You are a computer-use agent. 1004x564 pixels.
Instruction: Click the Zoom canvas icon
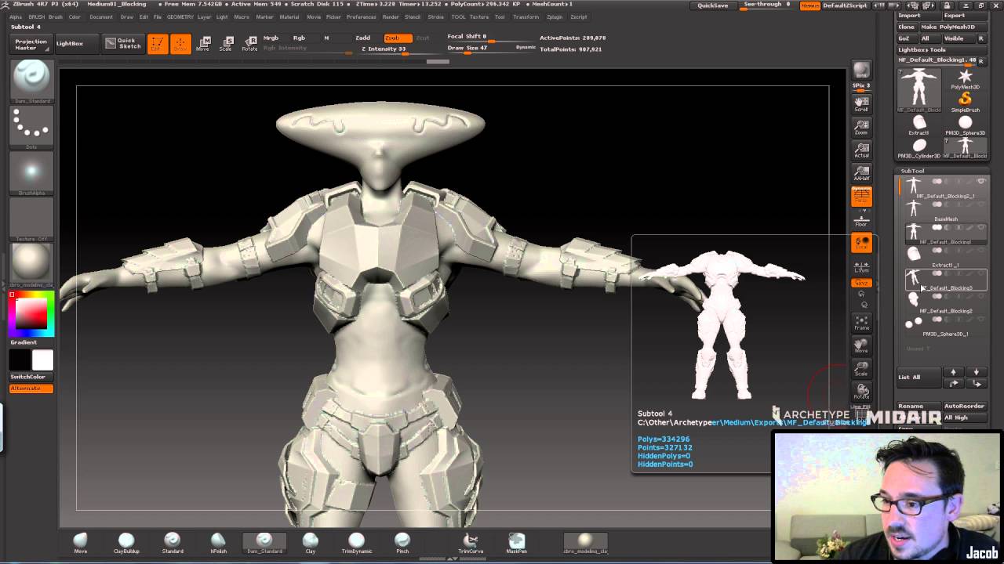[x=861, y=127]
